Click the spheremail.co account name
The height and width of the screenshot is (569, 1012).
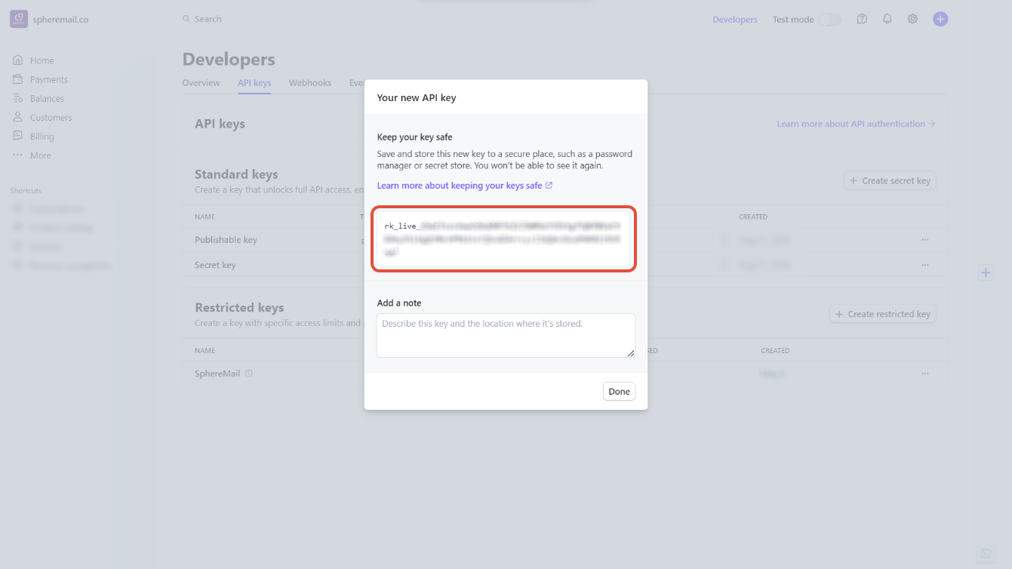pos(60,20)
